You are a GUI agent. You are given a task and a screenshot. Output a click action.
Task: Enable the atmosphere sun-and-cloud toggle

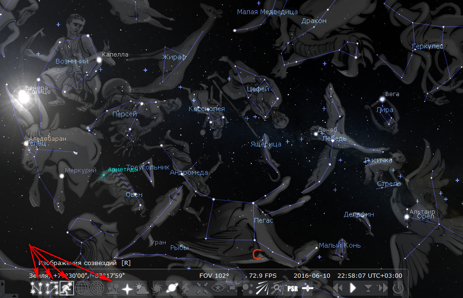142,288
